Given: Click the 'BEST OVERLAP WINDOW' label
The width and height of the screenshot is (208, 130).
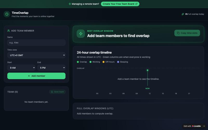Looking at the screenshot, I should click(100, 31).
